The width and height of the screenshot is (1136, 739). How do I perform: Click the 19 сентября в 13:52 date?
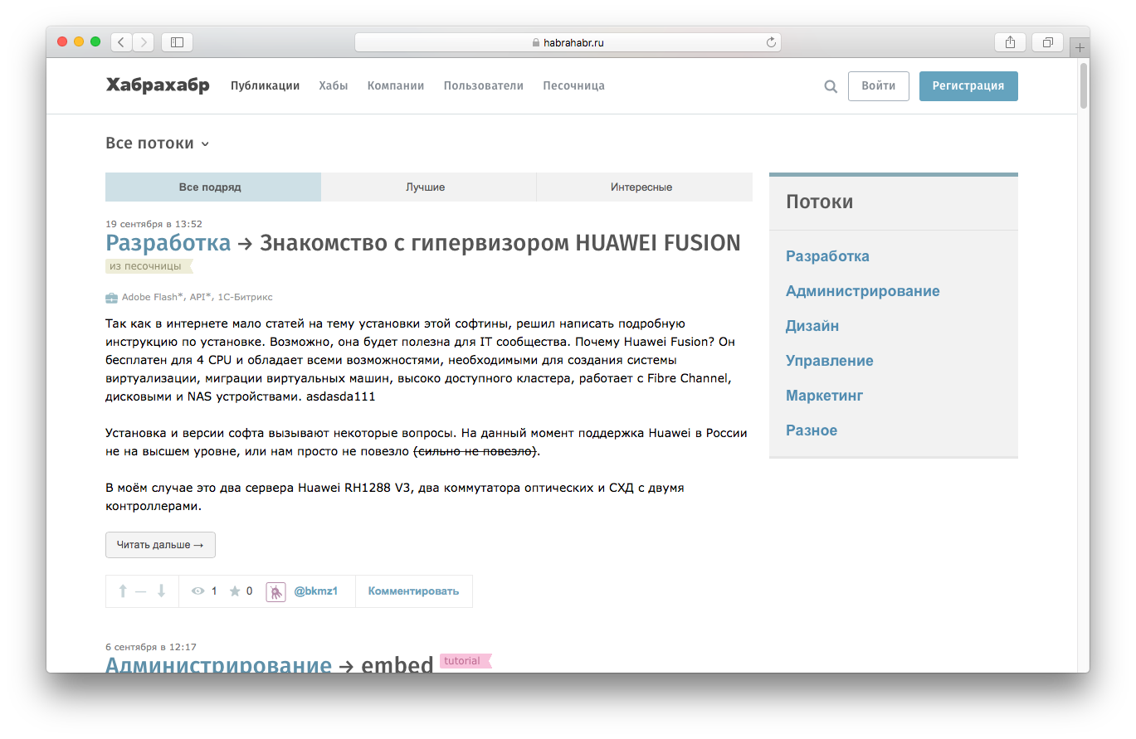[154, 224]
